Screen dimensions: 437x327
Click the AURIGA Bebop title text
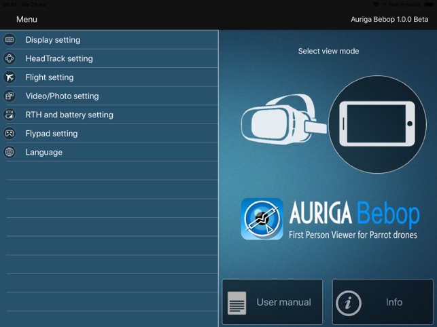click(355, 214)
